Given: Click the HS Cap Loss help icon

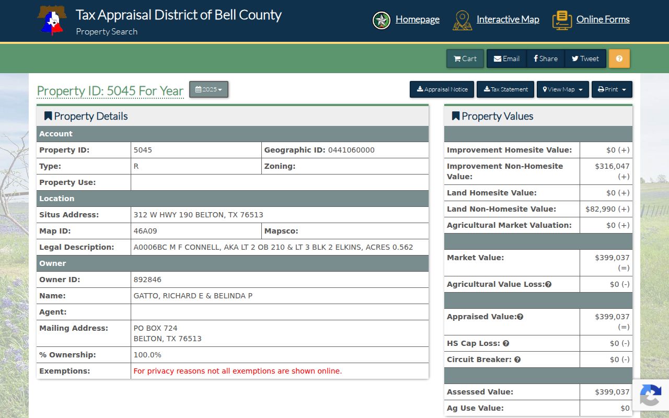Looking at the screenshot, I should coord(506,343).
